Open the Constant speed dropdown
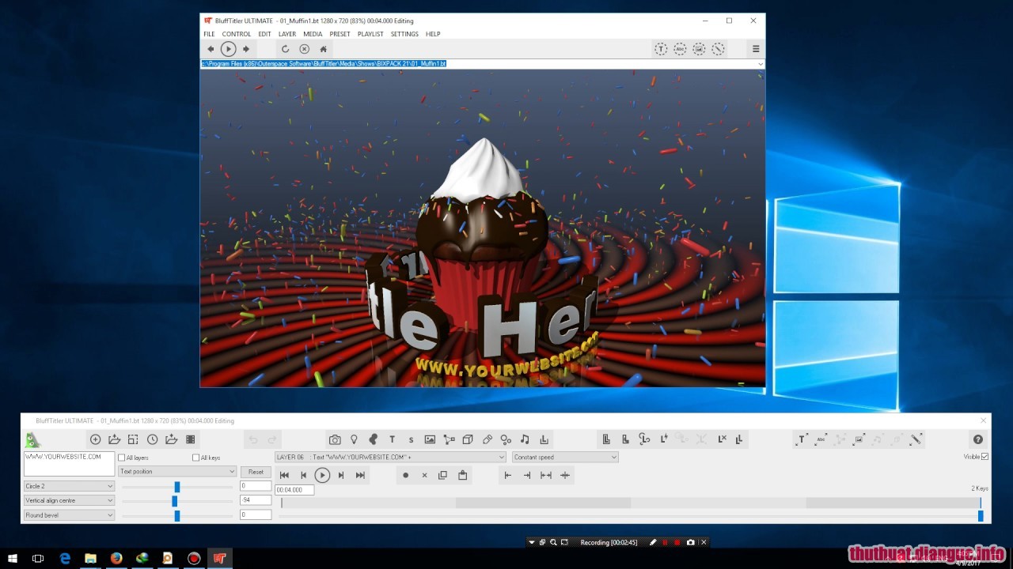This screenshot has width=1013, height=569. coord(565,457)
